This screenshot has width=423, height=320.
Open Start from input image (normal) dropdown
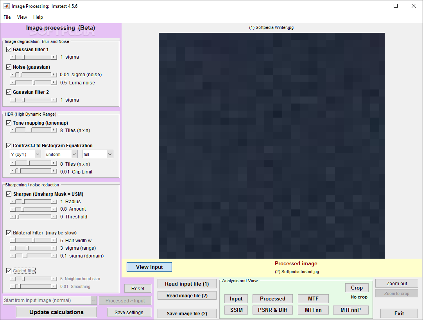point(50,300)
